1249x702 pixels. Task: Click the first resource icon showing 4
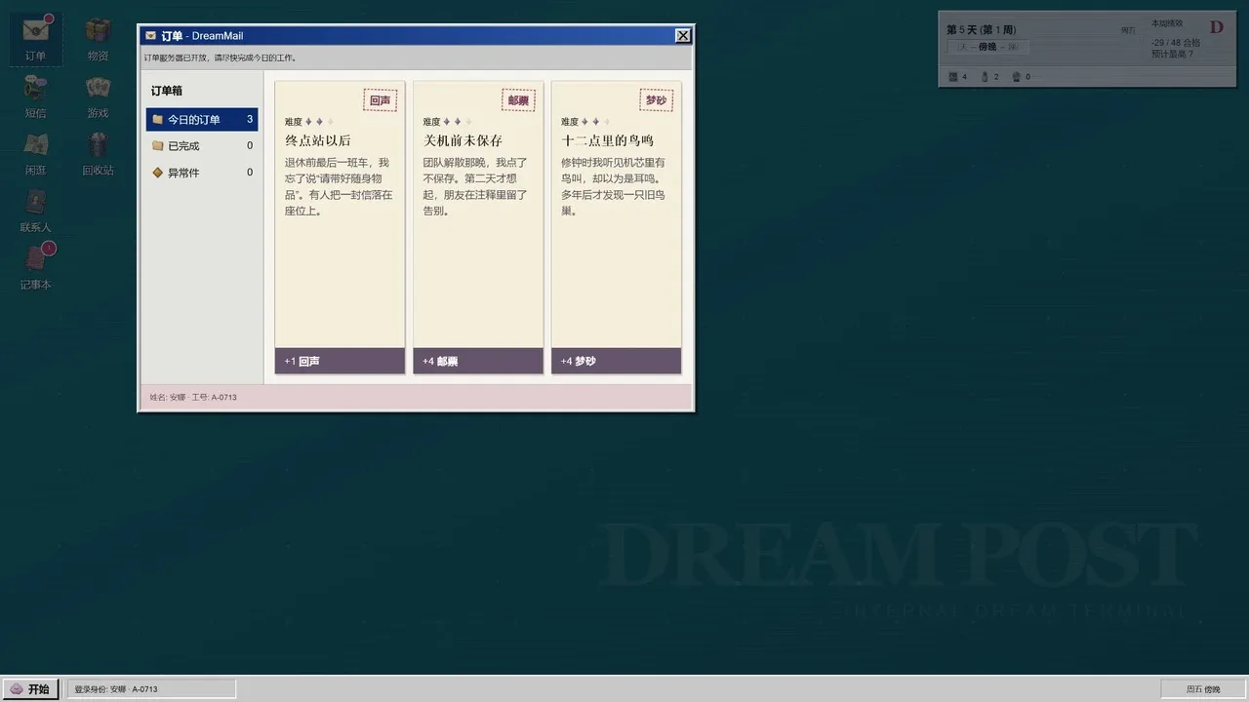[x=953, y=76]
